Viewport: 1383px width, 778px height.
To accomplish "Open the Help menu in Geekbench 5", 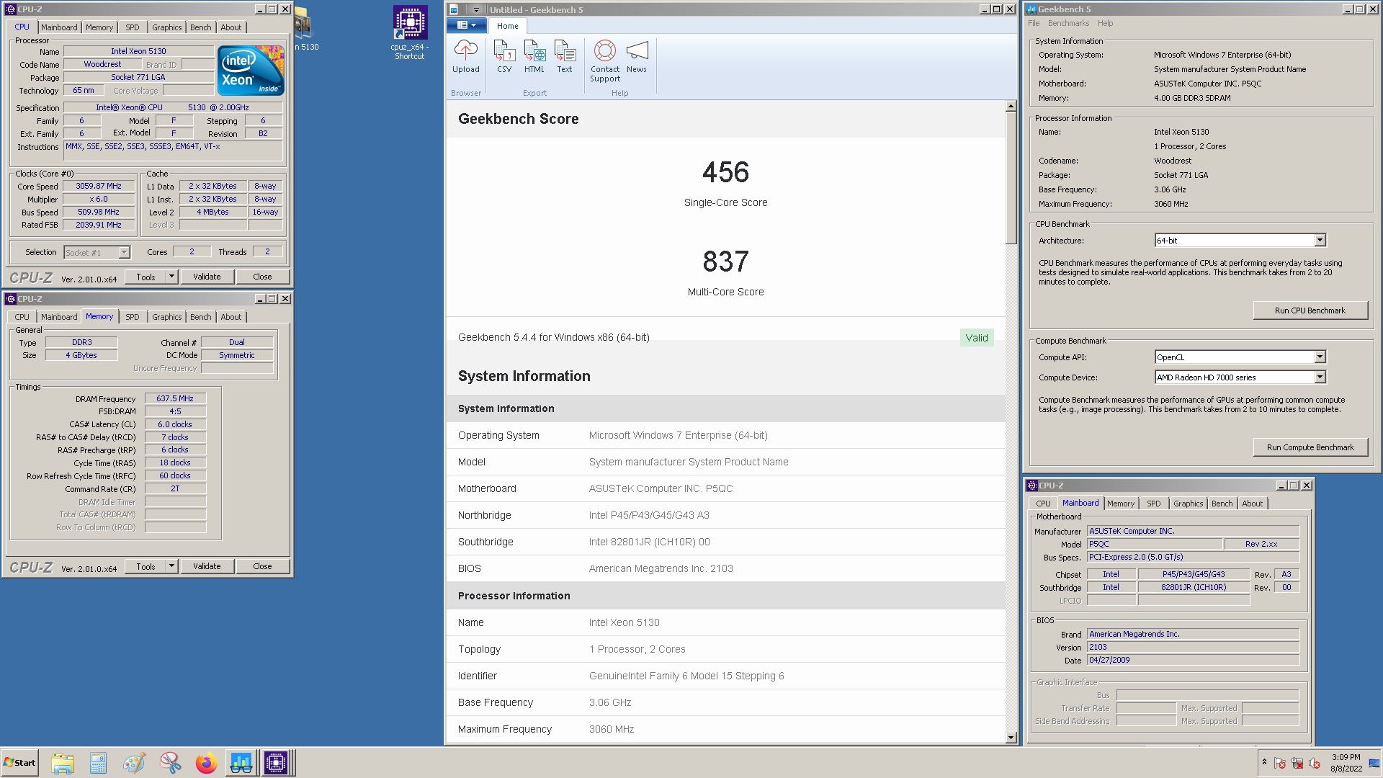I will pyautogui.click(x=1105, y=23).
